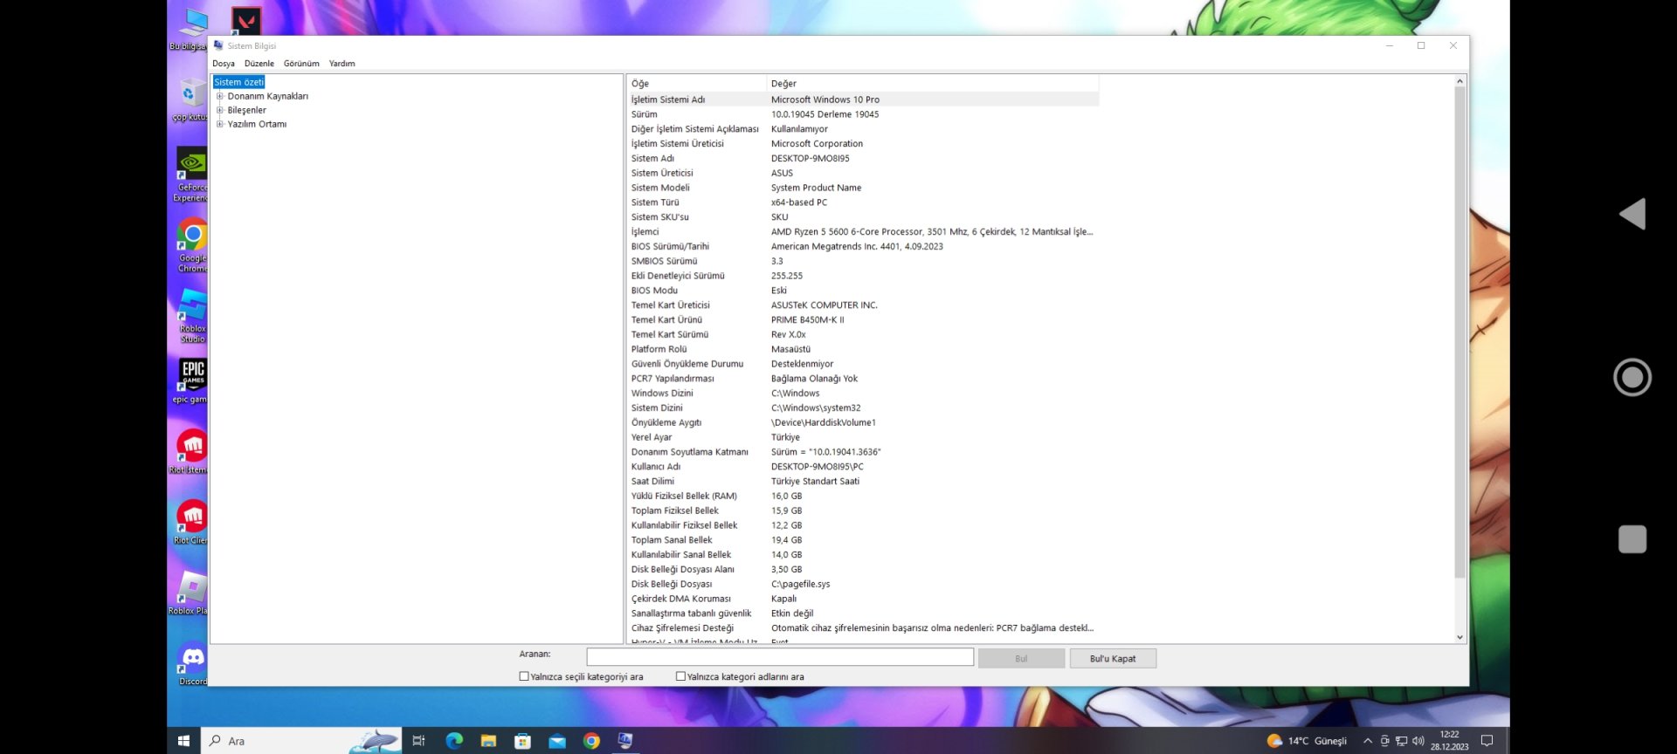
Task: Sort by the Öğe column header
Action: 697,84
